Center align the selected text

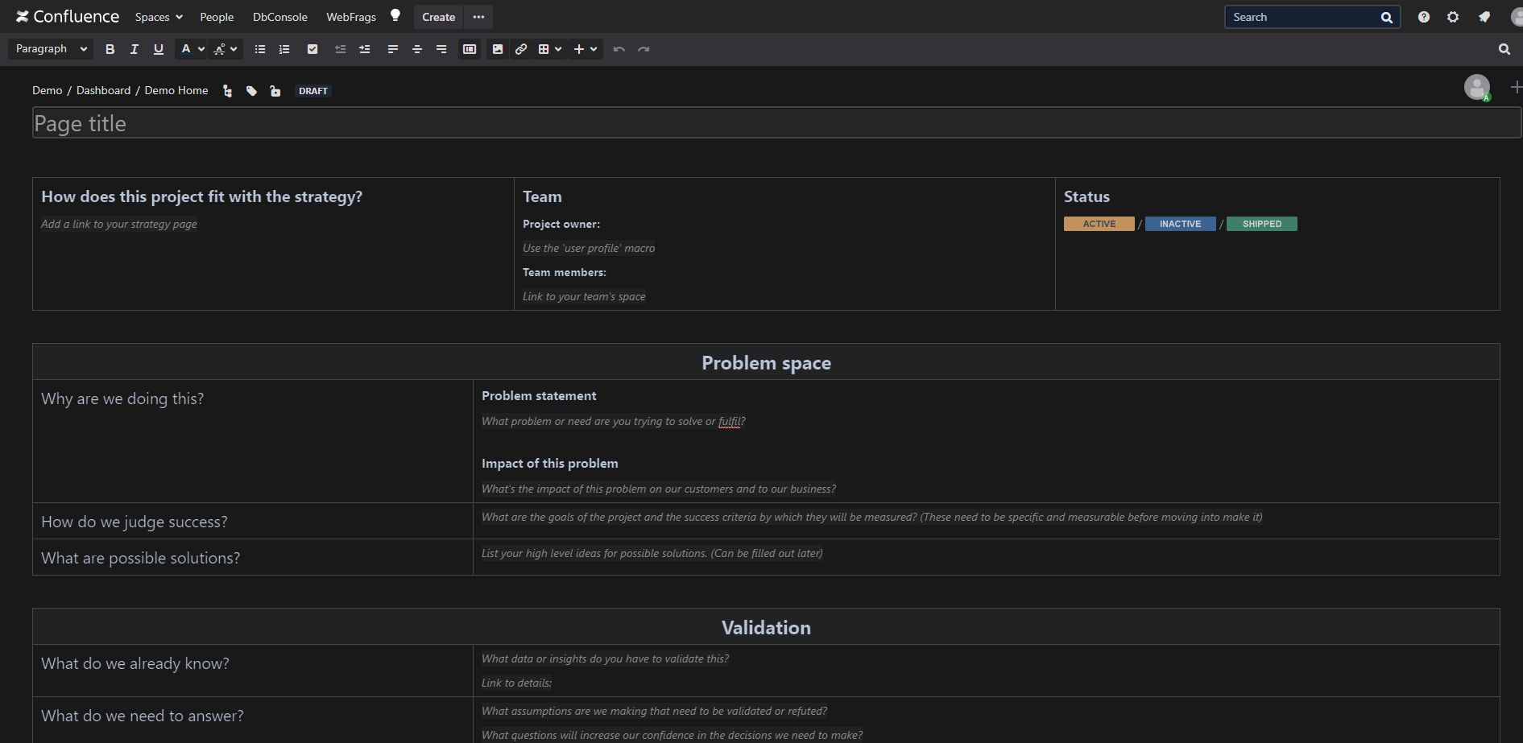coord(417,49)
